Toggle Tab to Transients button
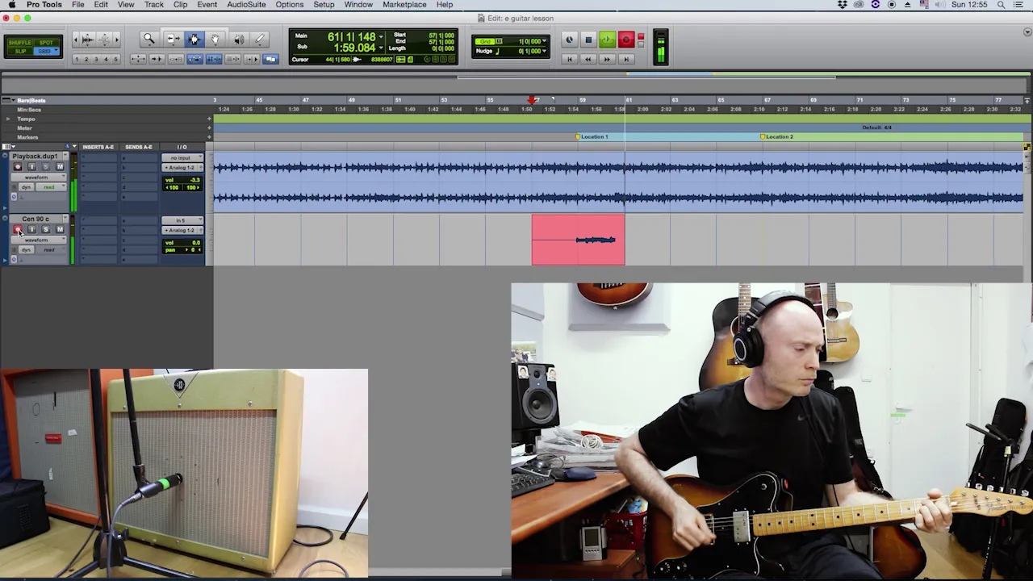Screen dimensions: 1033x581 pyautogui.click(x=157, y=59)
